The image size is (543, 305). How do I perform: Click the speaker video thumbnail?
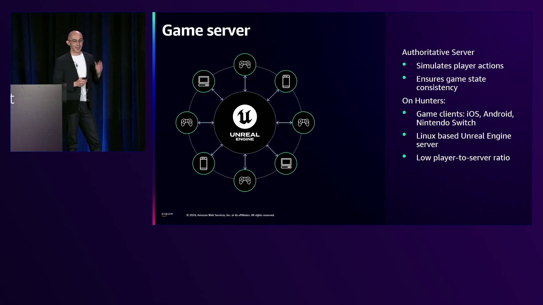pos(78,82)
